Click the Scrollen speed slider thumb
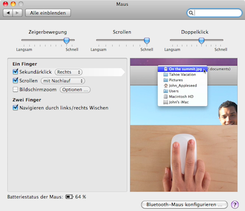The image size is (245, 211). [x=147, y=40]
